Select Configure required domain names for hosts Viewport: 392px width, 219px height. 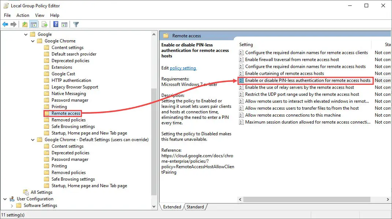305,67
